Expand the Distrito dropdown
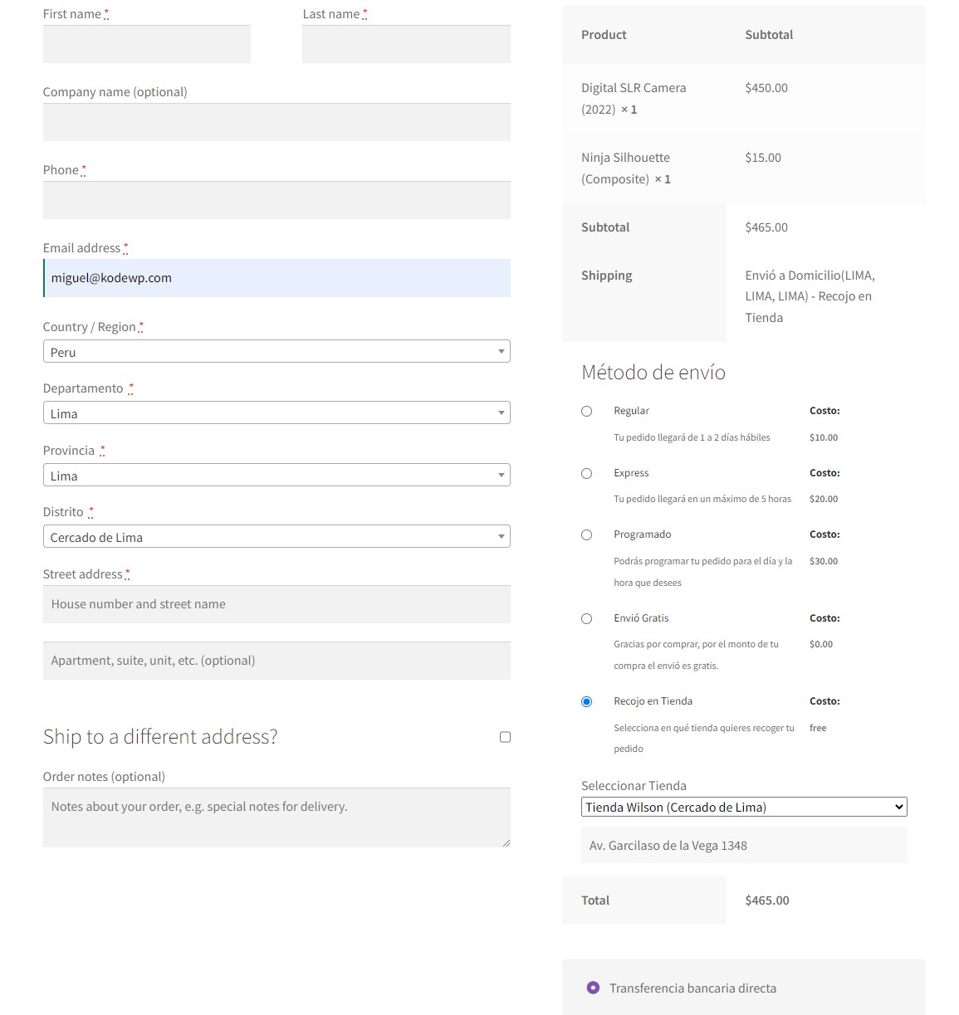Viewport: 959px width, 1015px height. [276, 537]
